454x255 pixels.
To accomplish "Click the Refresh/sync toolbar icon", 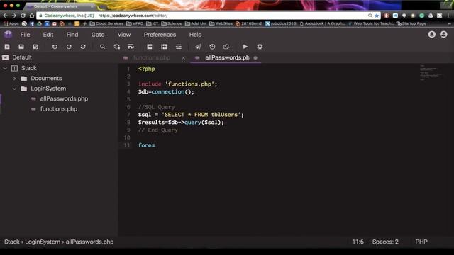I will (x=83, y=47).
